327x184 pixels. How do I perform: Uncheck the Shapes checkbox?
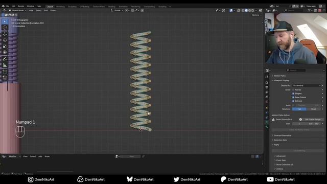[x=293, y=94]
